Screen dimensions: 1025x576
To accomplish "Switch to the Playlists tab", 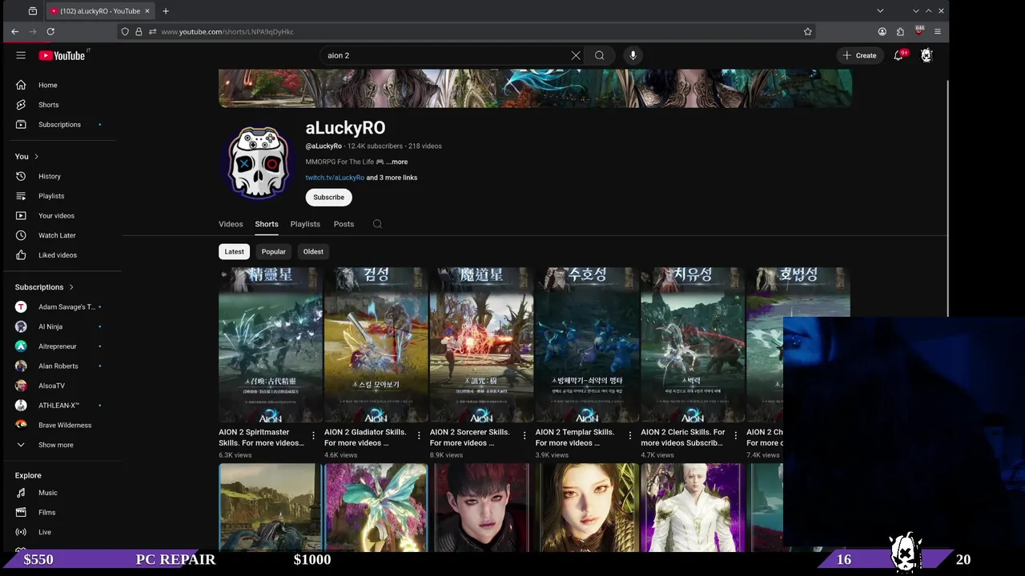I will pos(305,224).
